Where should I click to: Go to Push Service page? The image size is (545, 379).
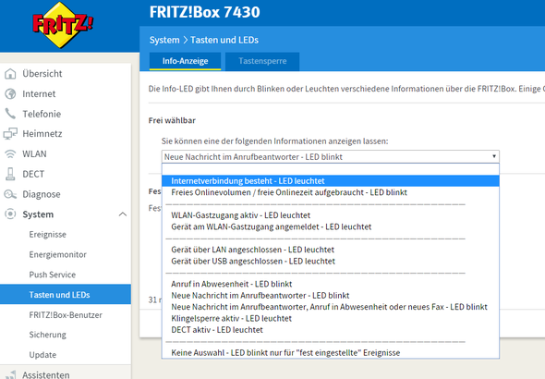click(53, 275)
